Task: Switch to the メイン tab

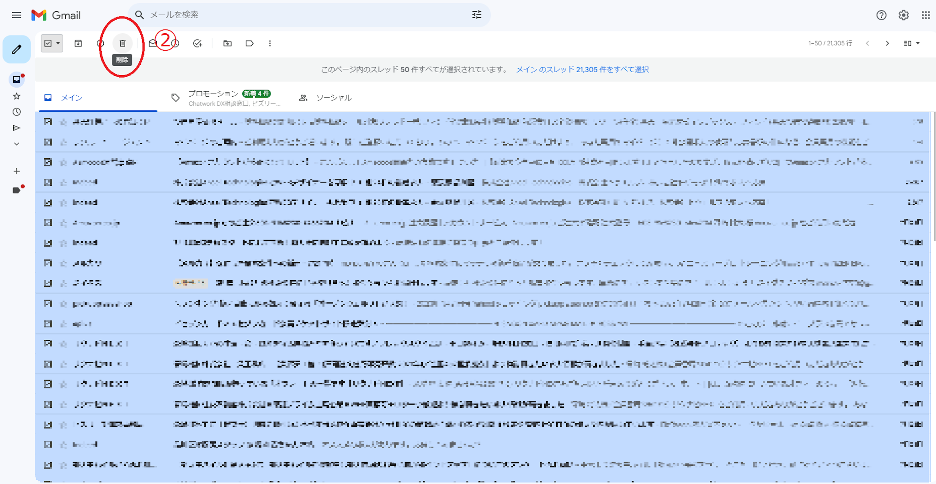Action: (98, 98)
